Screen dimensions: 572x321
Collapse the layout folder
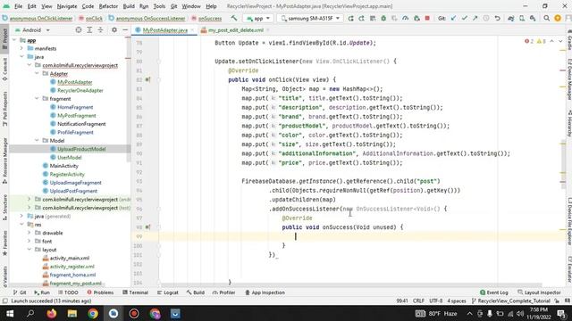pos(29,250)
